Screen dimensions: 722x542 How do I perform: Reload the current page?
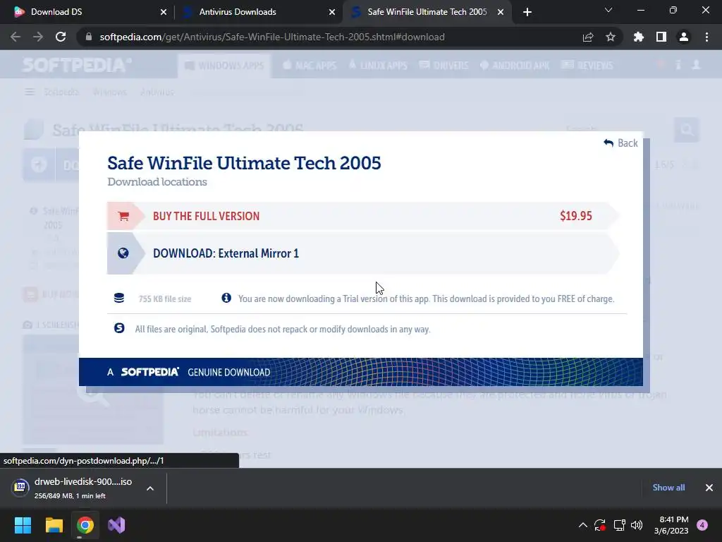(x=61, y=37)
